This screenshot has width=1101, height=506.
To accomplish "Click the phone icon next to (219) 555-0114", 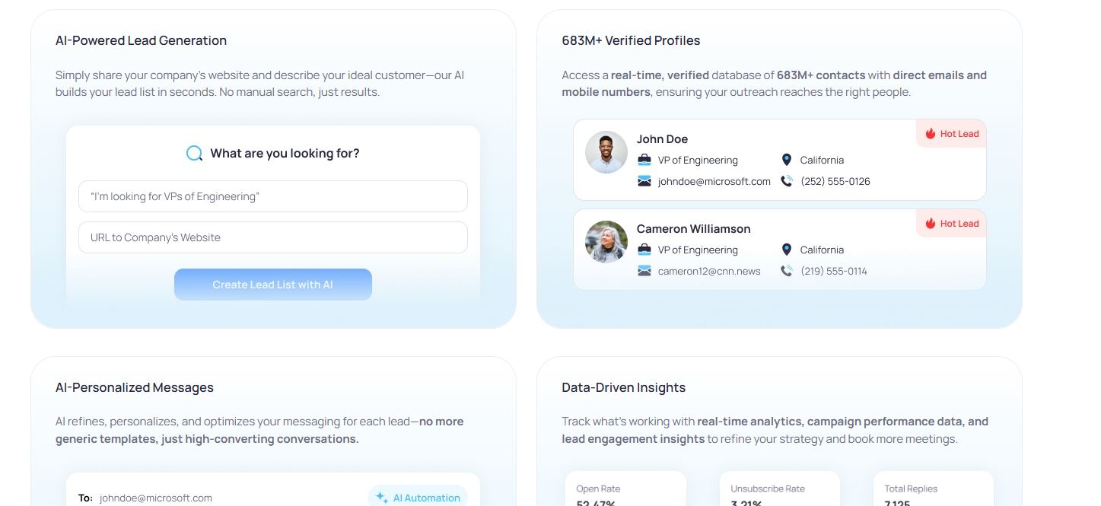I will (787, 271).
